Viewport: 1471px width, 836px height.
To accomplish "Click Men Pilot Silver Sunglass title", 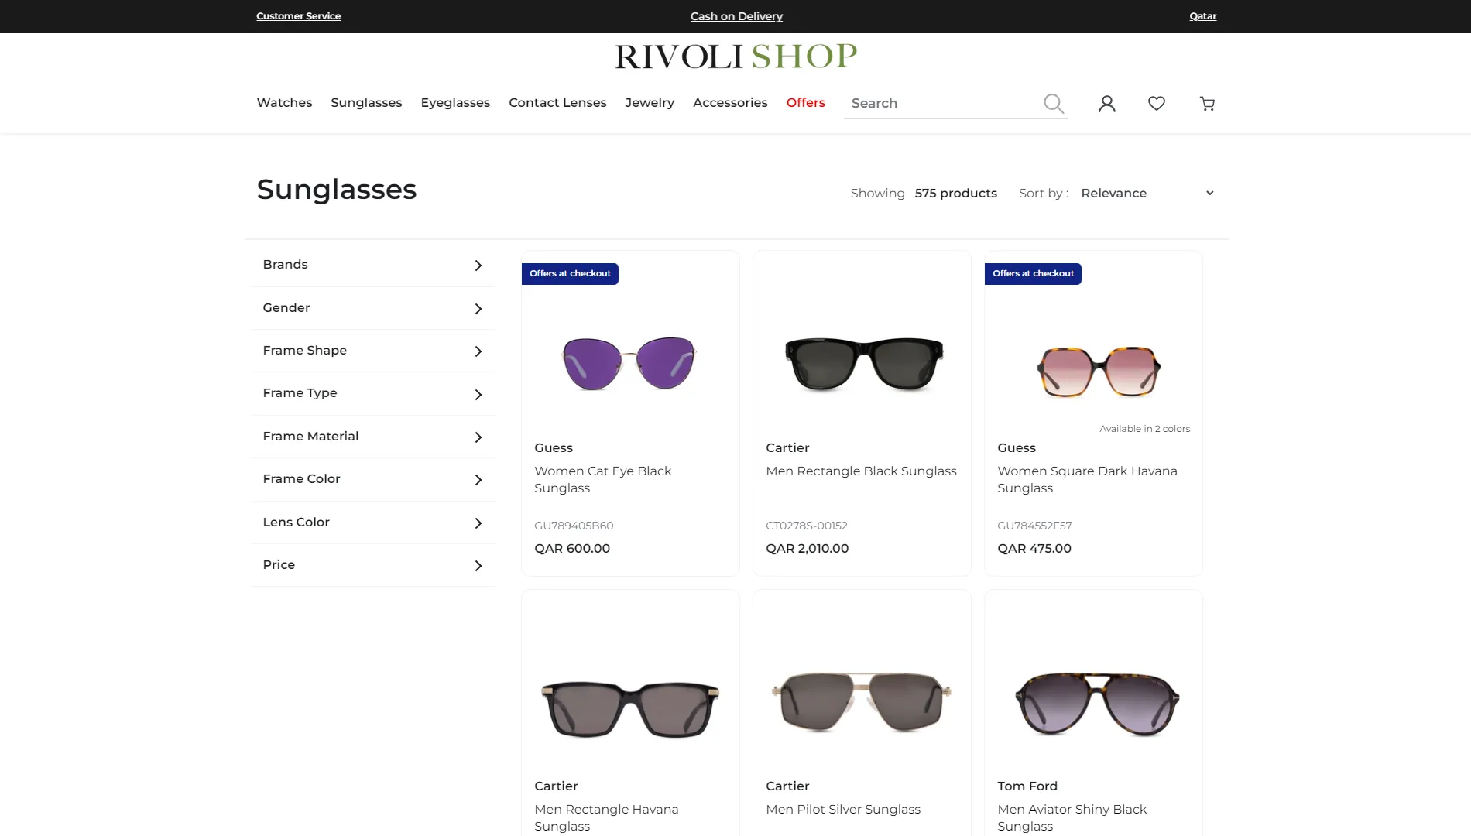I will (843, 810).
